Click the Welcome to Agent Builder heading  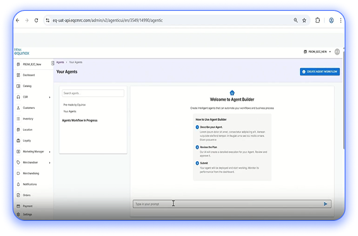tap(232, 99)
